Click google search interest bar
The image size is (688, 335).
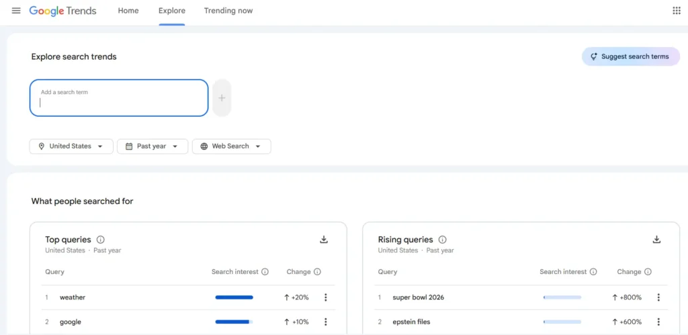(x=234, y=322)
